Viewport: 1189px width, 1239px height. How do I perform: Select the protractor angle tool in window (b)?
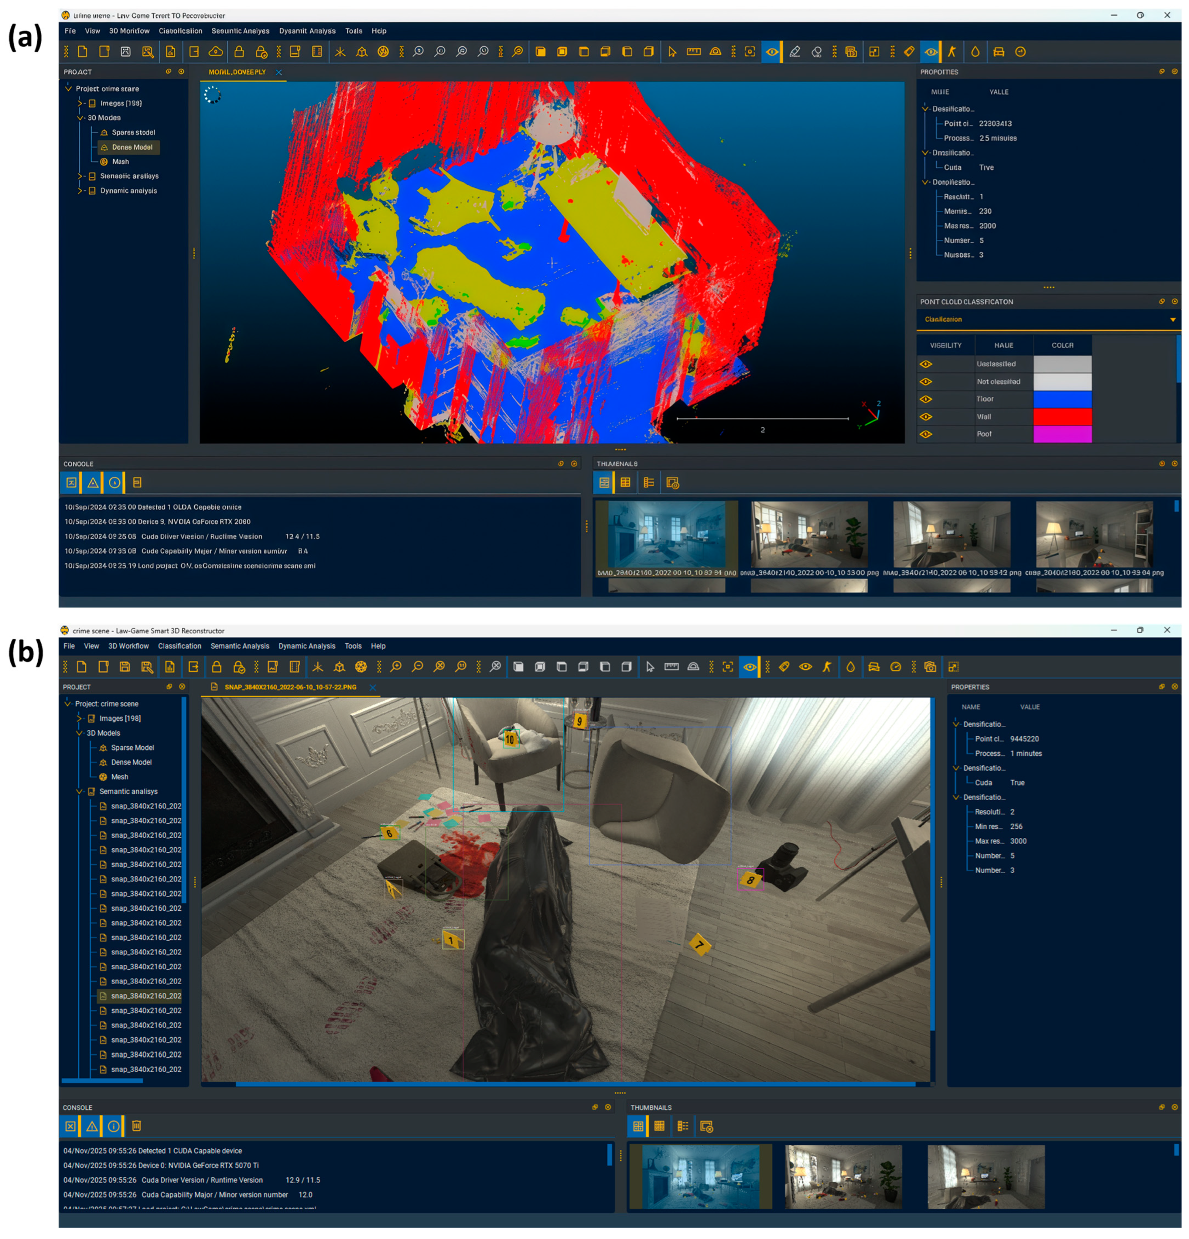pyautogui.click(x=693, y=666)
